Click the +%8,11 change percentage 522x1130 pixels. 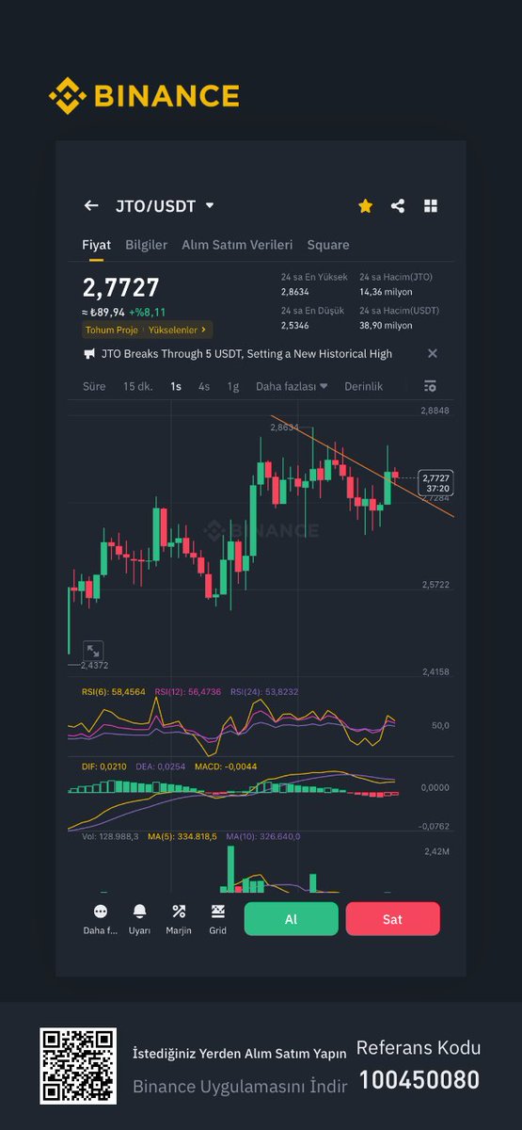pos(147,312)
